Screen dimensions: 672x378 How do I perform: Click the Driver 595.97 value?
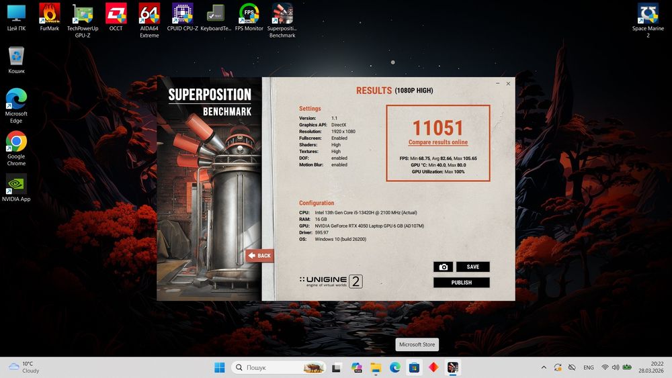pos(321,232)
